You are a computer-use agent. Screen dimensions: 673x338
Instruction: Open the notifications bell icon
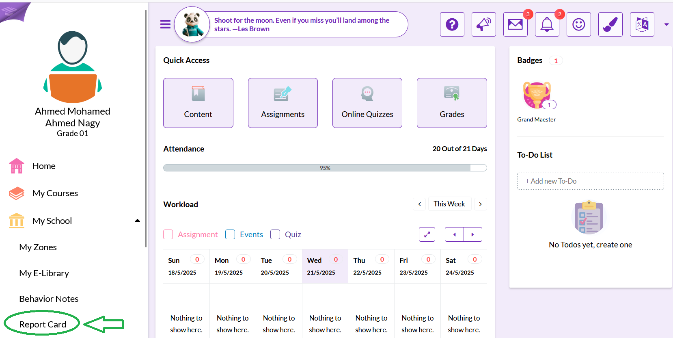(x=547, y=24)
